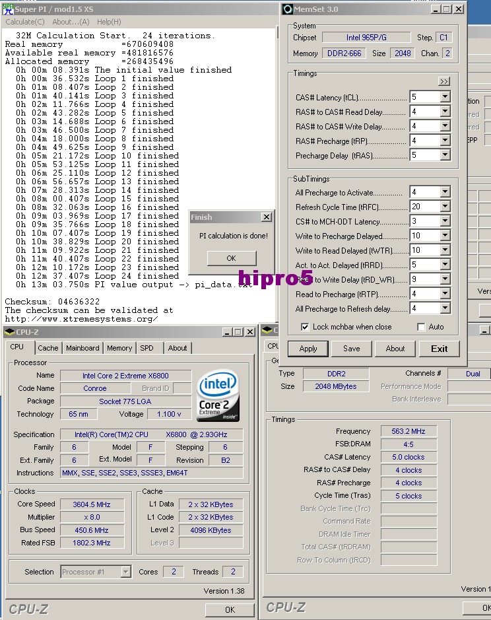
Task: Click the Type value DDR2 in CPU-Z
Action: tap(336, 374)
